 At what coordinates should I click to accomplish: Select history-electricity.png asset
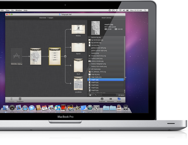pos(106,56)
